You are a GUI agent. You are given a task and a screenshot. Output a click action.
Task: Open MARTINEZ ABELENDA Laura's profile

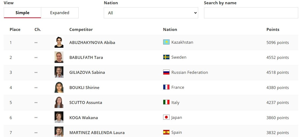tap(97, 132)
